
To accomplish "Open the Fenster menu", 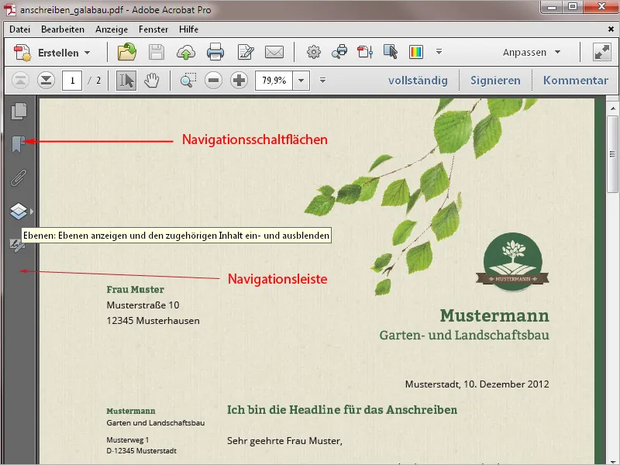I will coord(153,29).
